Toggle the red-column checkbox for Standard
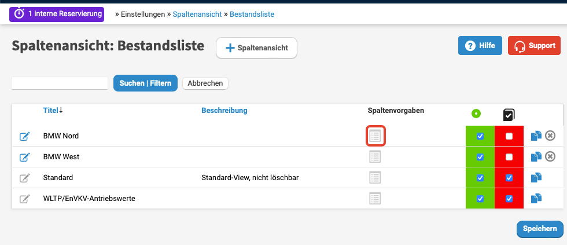 pos(509,178)
